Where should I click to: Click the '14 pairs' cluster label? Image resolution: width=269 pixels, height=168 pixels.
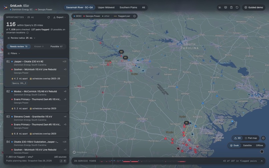click(x=134, y=74)
